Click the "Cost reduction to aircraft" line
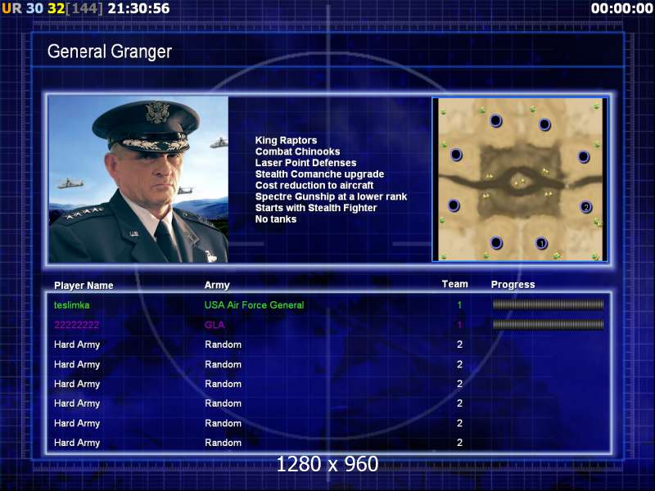The image size is (655, 491). [x=314, y=186]
